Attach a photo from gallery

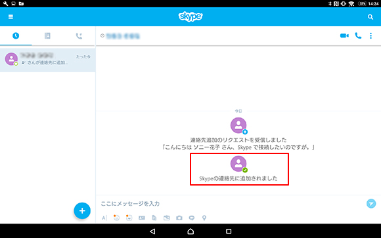pyautogui.click(x=167, y=218)
